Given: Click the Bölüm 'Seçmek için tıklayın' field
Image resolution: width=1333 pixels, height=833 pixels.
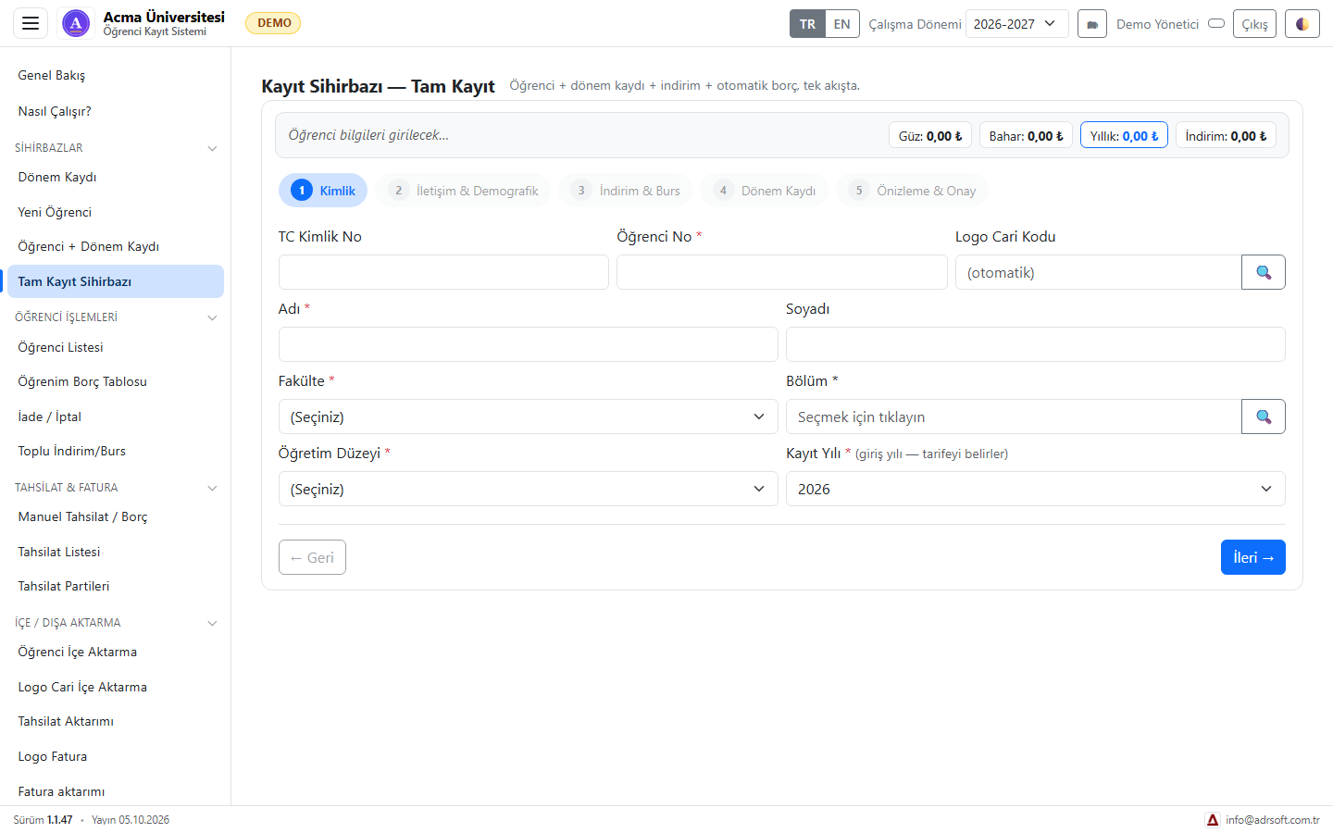Looking at the screenshot, I should (x=1014, y=416).
